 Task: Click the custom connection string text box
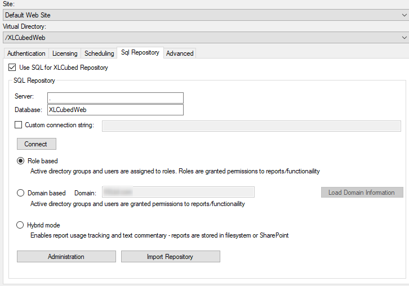point(251,126)
